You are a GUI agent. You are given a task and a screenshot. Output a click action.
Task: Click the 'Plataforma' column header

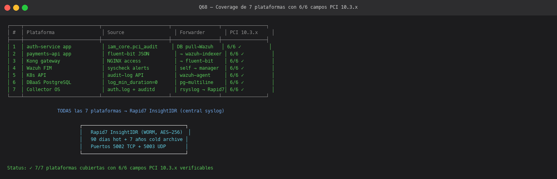click(41, 32)
